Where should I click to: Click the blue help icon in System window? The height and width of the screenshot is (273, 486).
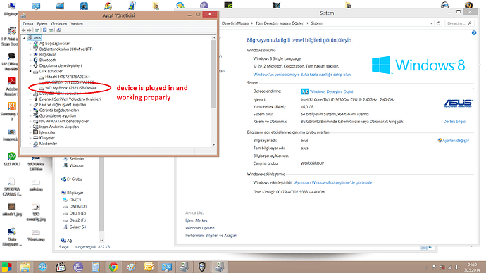[474, 33]
